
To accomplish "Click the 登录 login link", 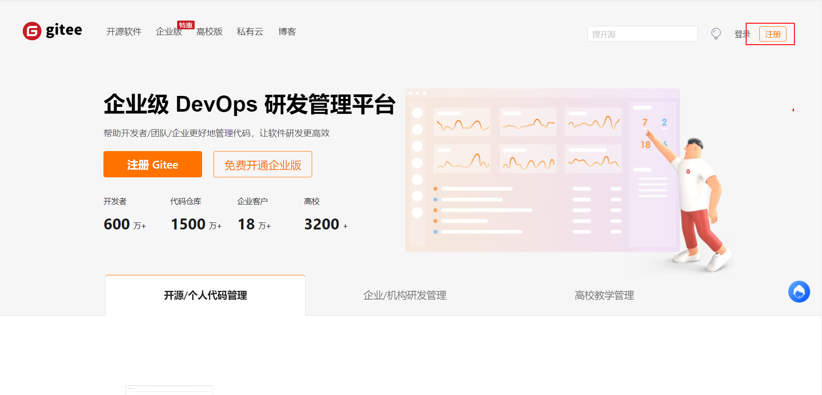I will (x=742, y=34).
